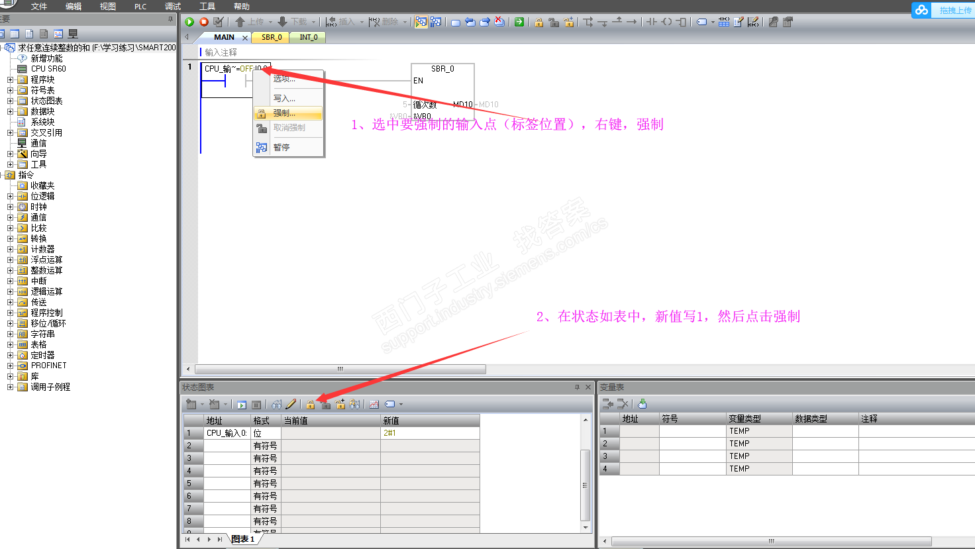Open the 工具 (Tools) menu
Screen dimensions: 975x549
click(207, 6)
